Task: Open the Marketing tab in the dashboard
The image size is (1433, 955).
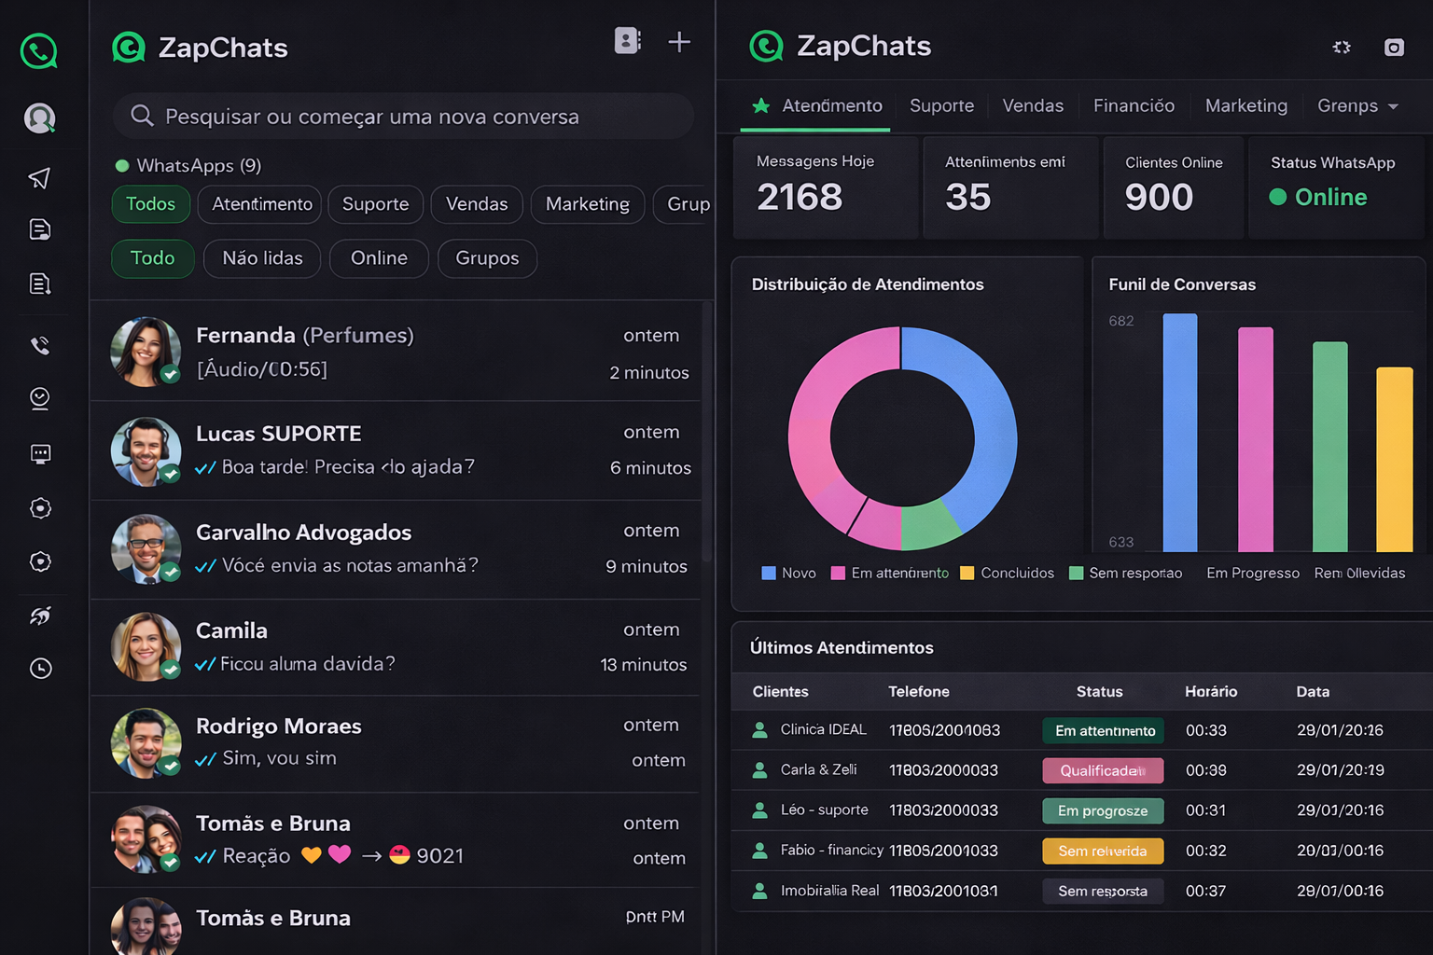Action: [x=1246, y=105]
